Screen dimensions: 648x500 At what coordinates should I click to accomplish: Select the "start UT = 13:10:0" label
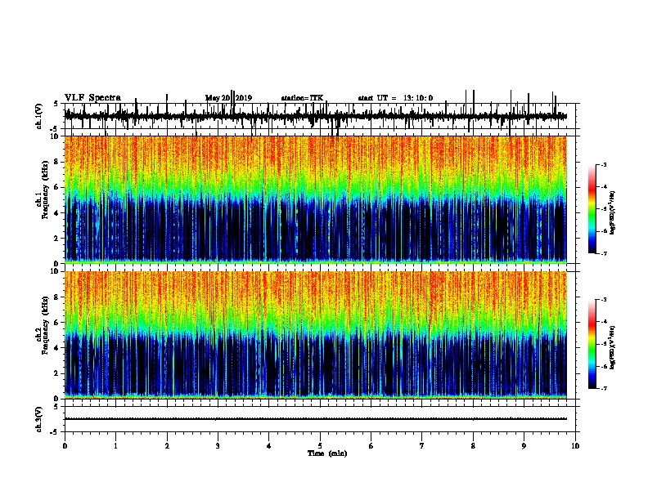[395, 98]
